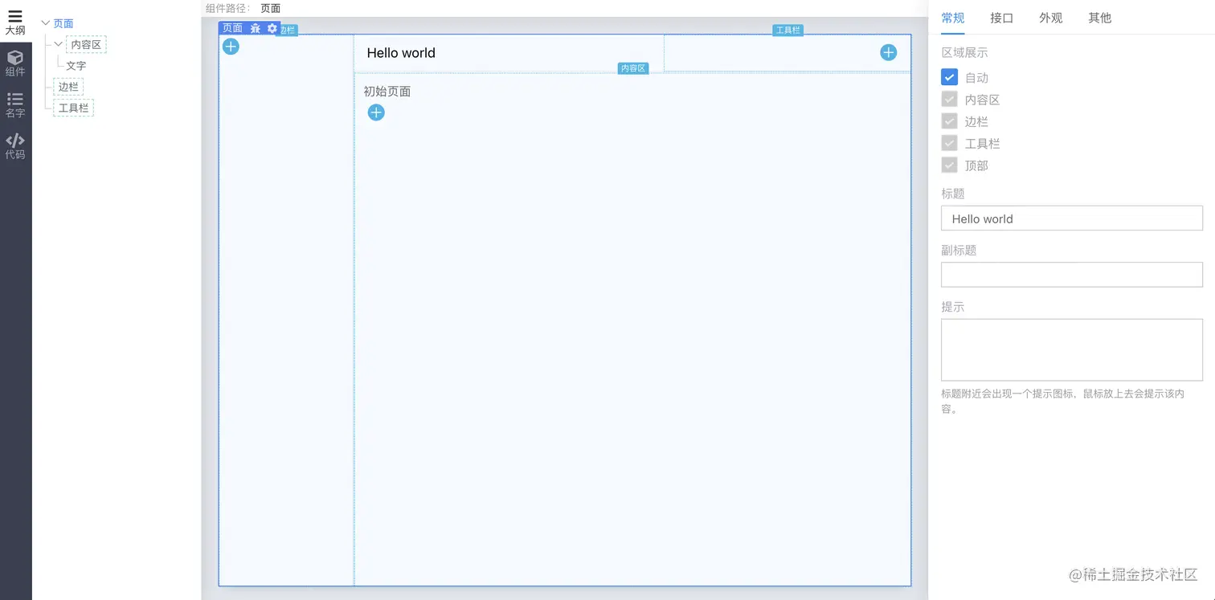Open gear settings on 页面 tag
1215x600 pixels.
click(272, 28)
